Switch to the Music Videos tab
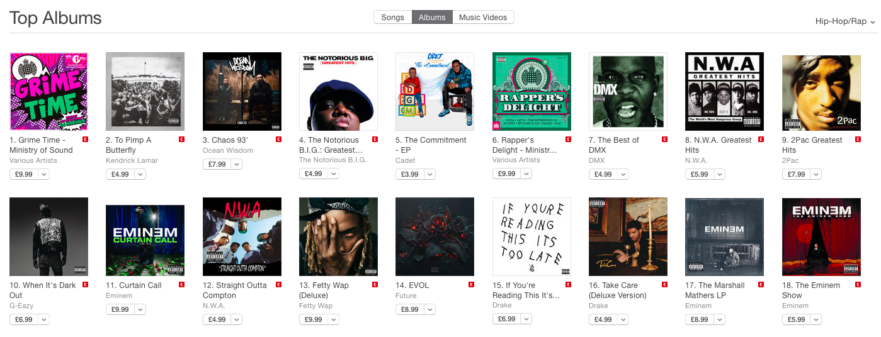Image resolution: width=881 pixels, height=337 pixels. [x=483, y=17]
